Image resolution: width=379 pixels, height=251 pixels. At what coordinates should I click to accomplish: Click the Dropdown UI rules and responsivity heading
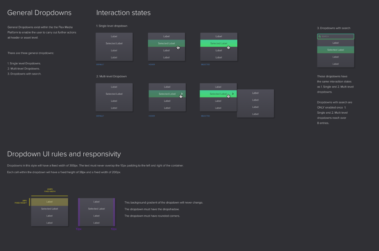[x=64, y=154]
